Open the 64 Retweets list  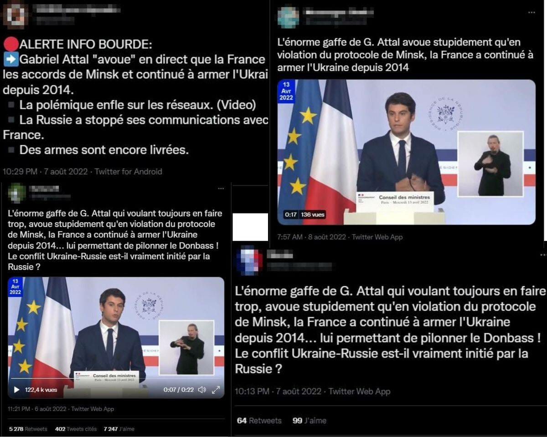pyautogui.click(x=259, y=421)
